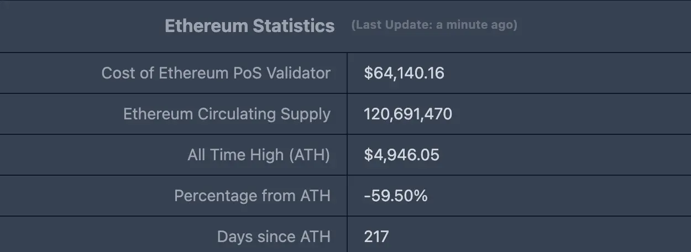Click the 120,691,470 supply value
691x252 pixels.
[407, 114]
